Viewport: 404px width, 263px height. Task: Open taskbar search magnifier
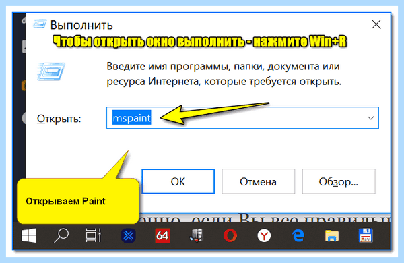point(61,235)
